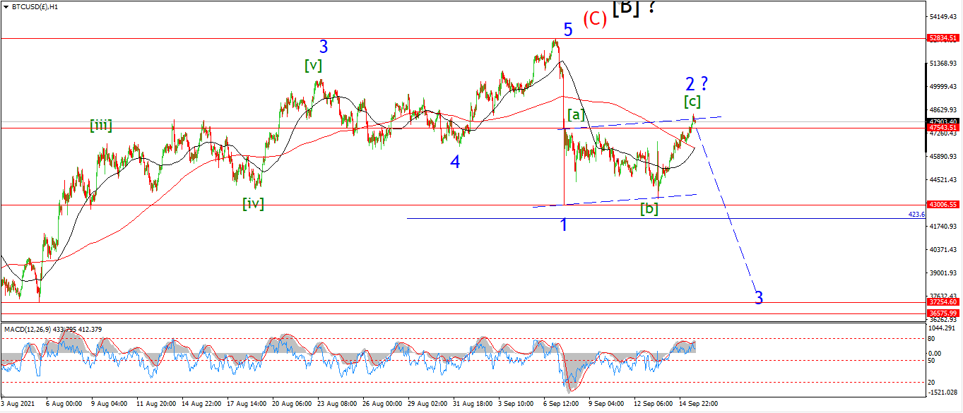Image resolution: width=963 pixels, height=413 pixels.
Task: Select the projected wave 3 target label
Action: click(x=759, y=298)
